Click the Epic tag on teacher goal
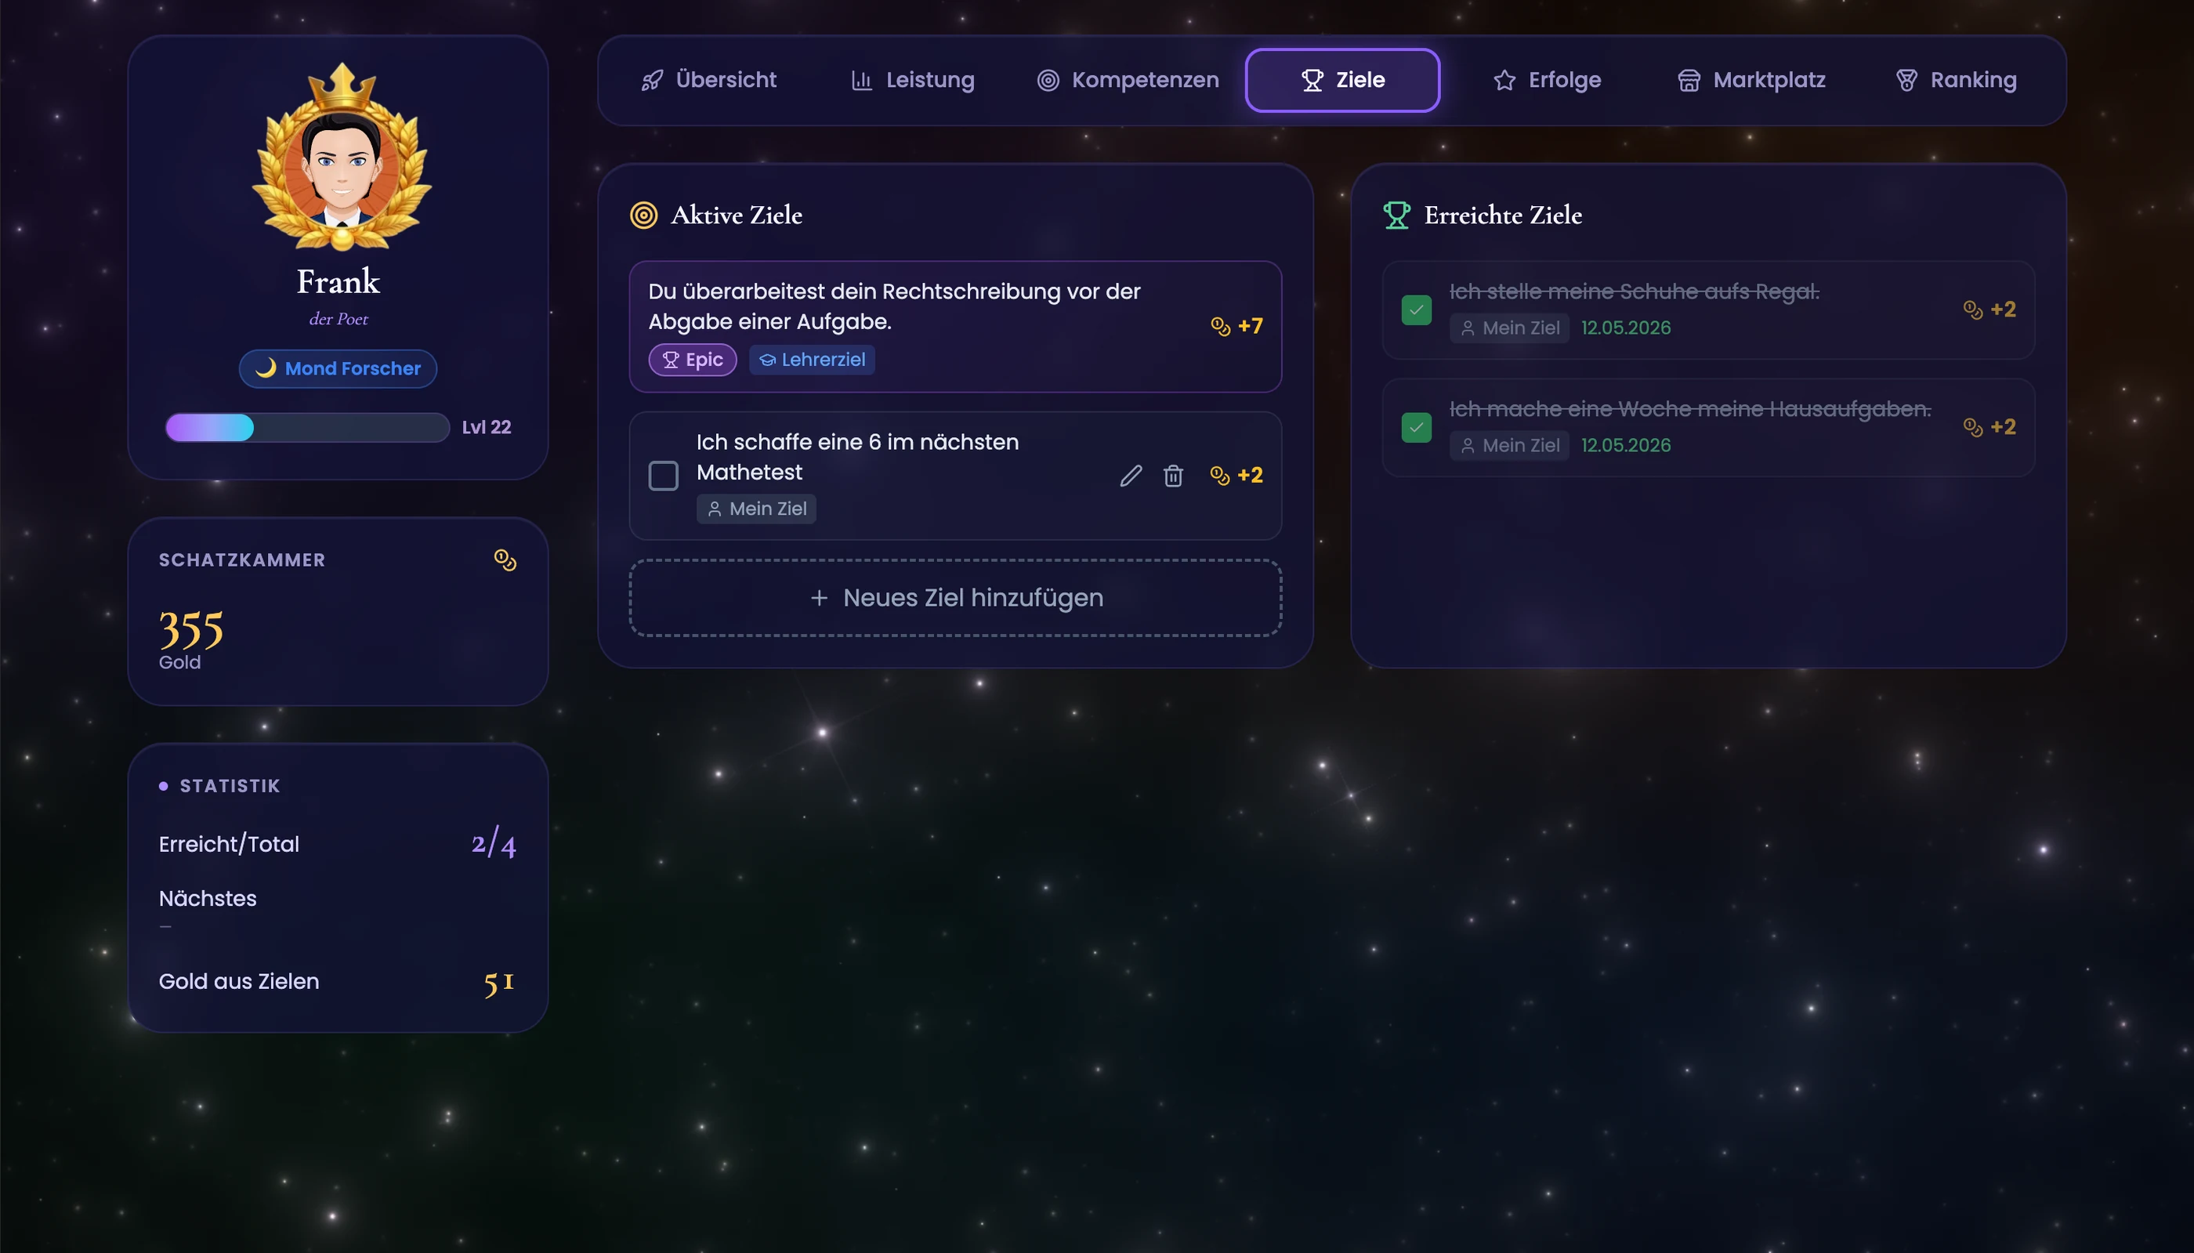This screenshot has width=2194, height=1253. [693, 360]
